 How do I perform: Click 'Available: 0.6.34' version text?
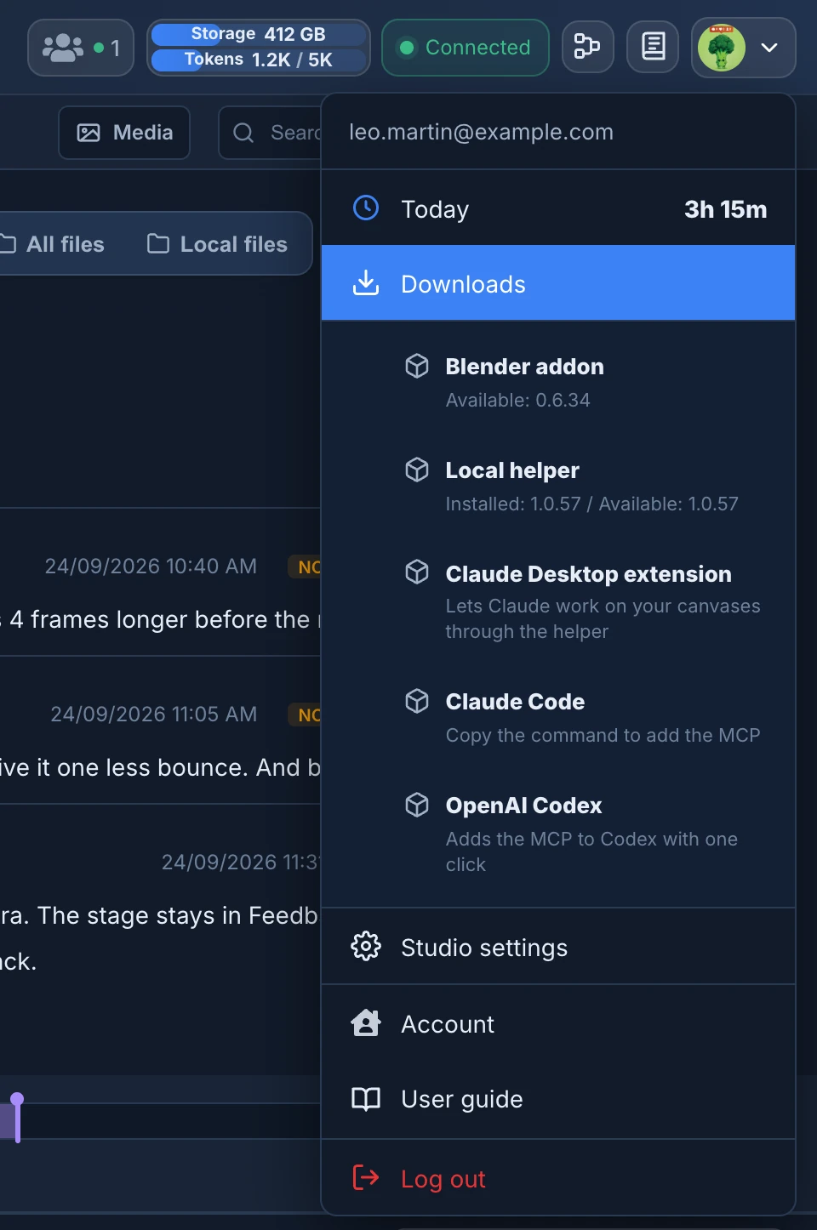point(517,400)
